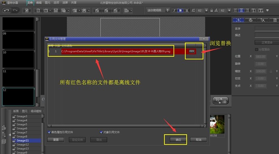
Task: Click the 图元 tab in the lower panel
Action: (x=25, y=111)
